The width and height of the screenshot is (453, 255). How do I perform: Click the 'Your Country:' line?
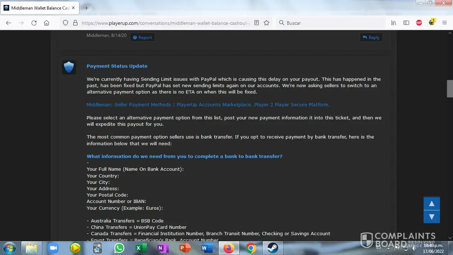[x=103, y=176]
